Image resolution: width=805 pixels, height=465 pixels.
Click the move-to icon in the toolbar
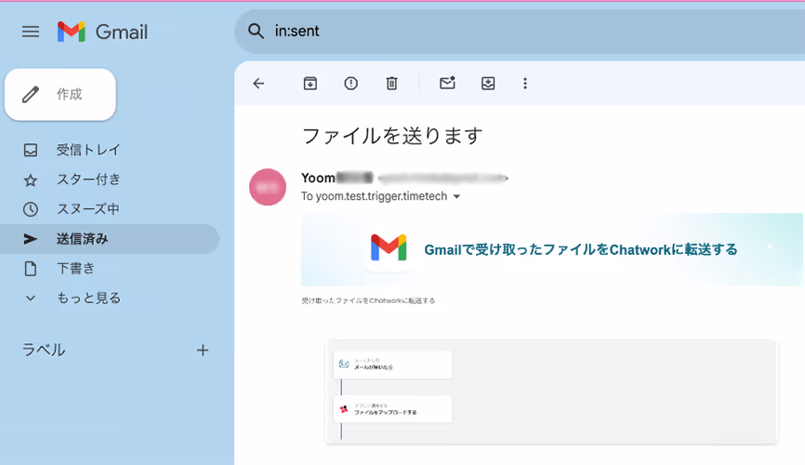tap(488, 84)
